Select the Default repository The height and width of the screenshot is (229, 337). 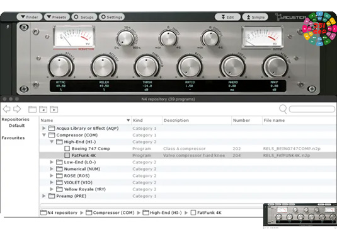17,126
